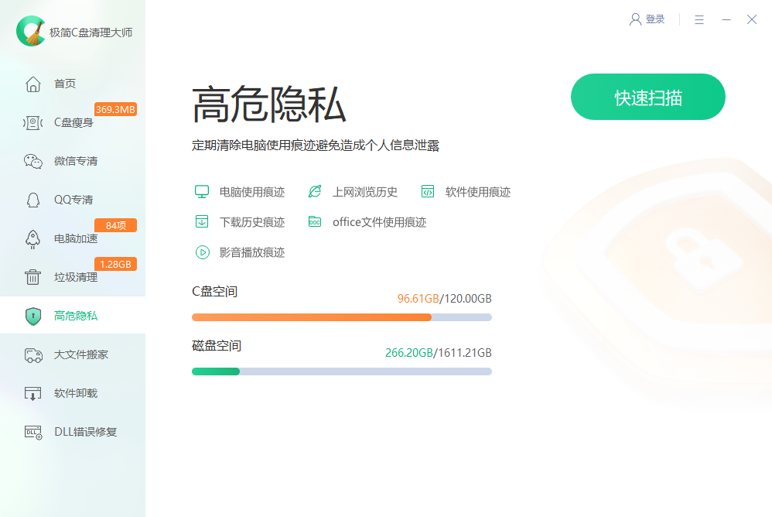Viewport: 772px width, 517px height.
Task: Click the green 磁盘空间 usage bar
Action: (x=216, y=371)
